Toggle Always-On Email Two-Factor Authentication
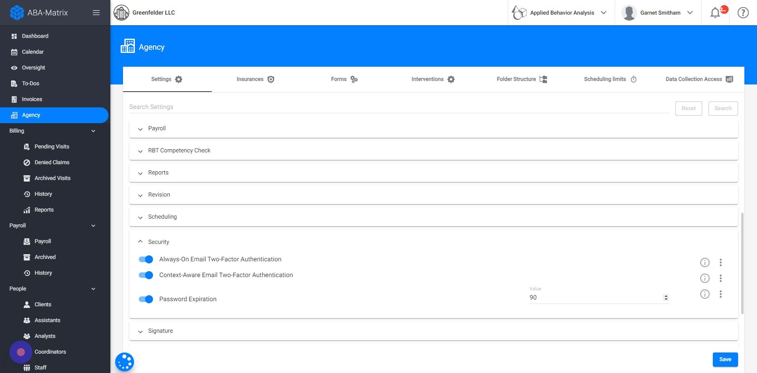Screen dimensions: 757x373 click(x=146, y=259)
